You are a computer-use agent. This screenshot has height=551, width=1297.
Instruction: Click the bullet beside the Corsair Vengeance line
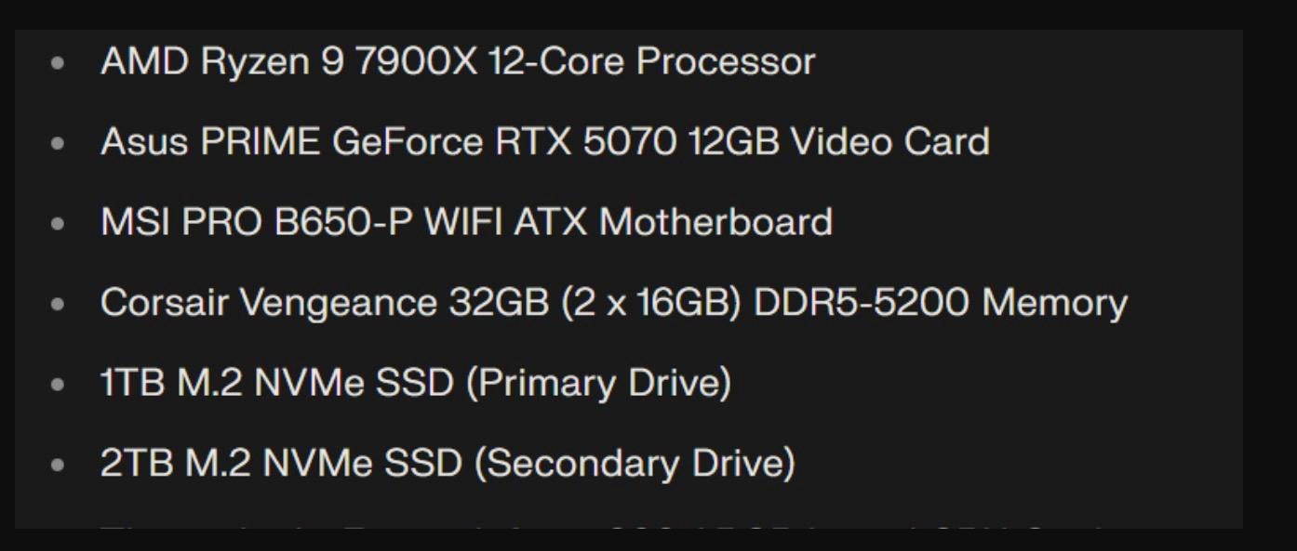click(x=60, y=304)
